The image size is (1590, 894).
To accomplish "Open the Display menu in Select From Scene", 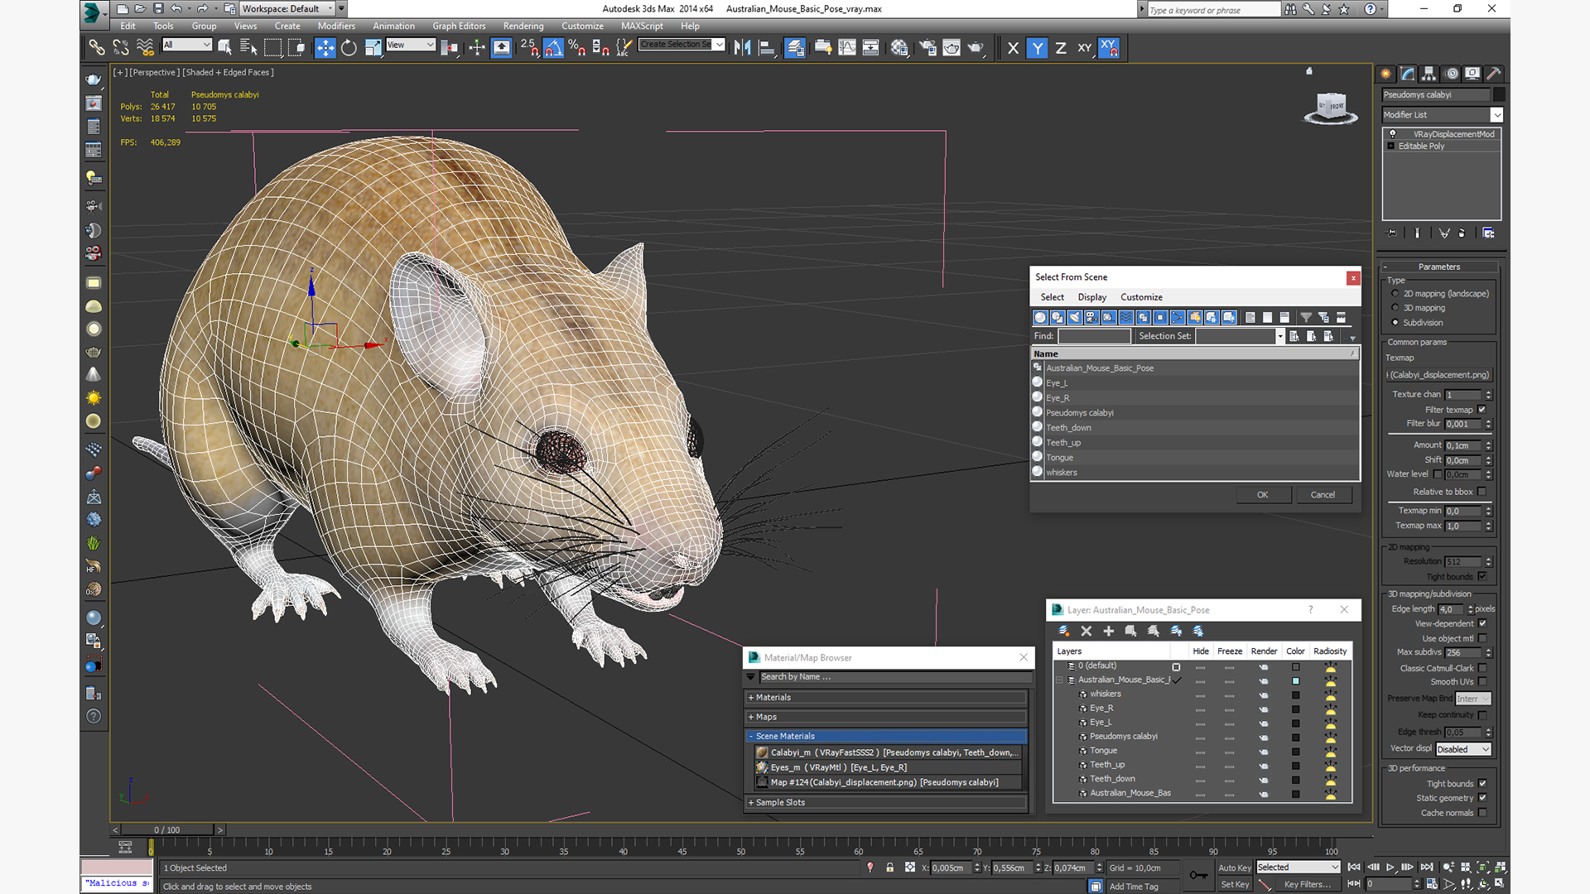I will point(1091,297).
